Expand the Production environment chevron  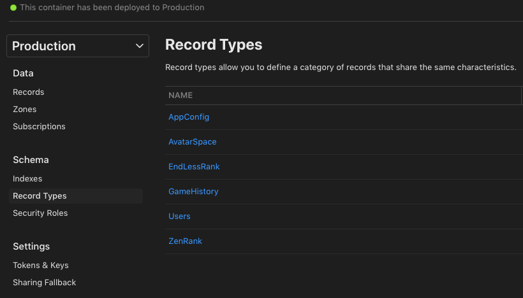point(140,46)
